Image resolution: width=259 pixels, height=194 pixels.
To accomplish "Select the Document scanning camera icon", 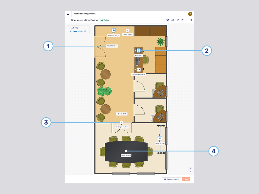I will [139, 69].
